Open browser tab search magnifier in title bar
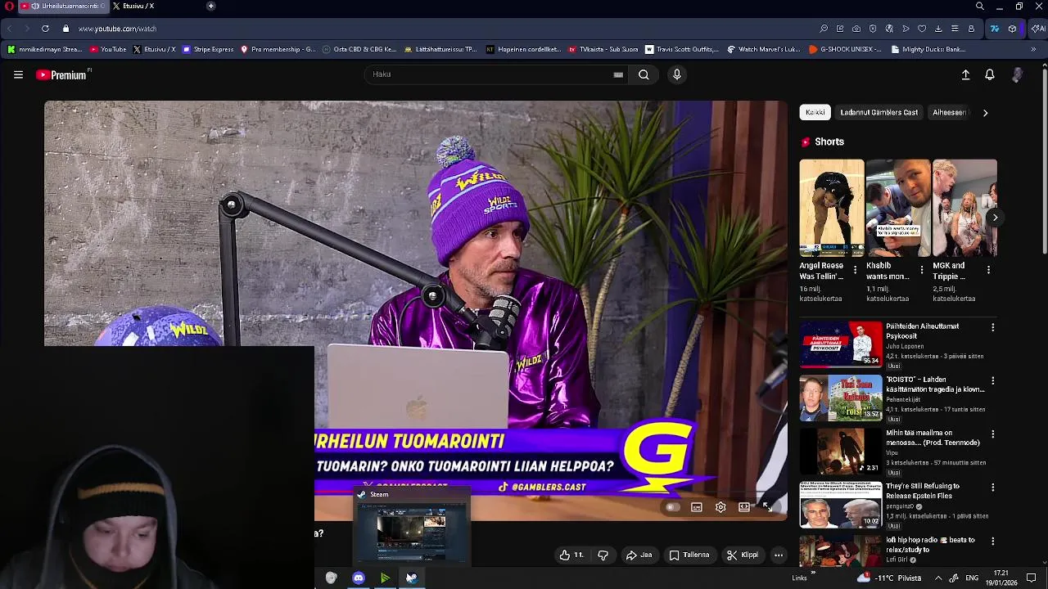Viewport: 1048px width, 589px height. click(x=979, y=7)
